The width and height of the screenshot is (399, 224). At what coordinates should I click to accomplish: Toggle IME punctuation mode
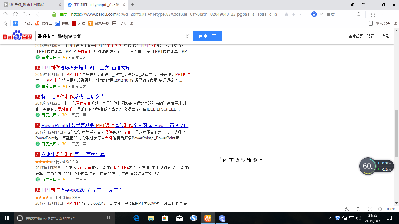[242, 160]
